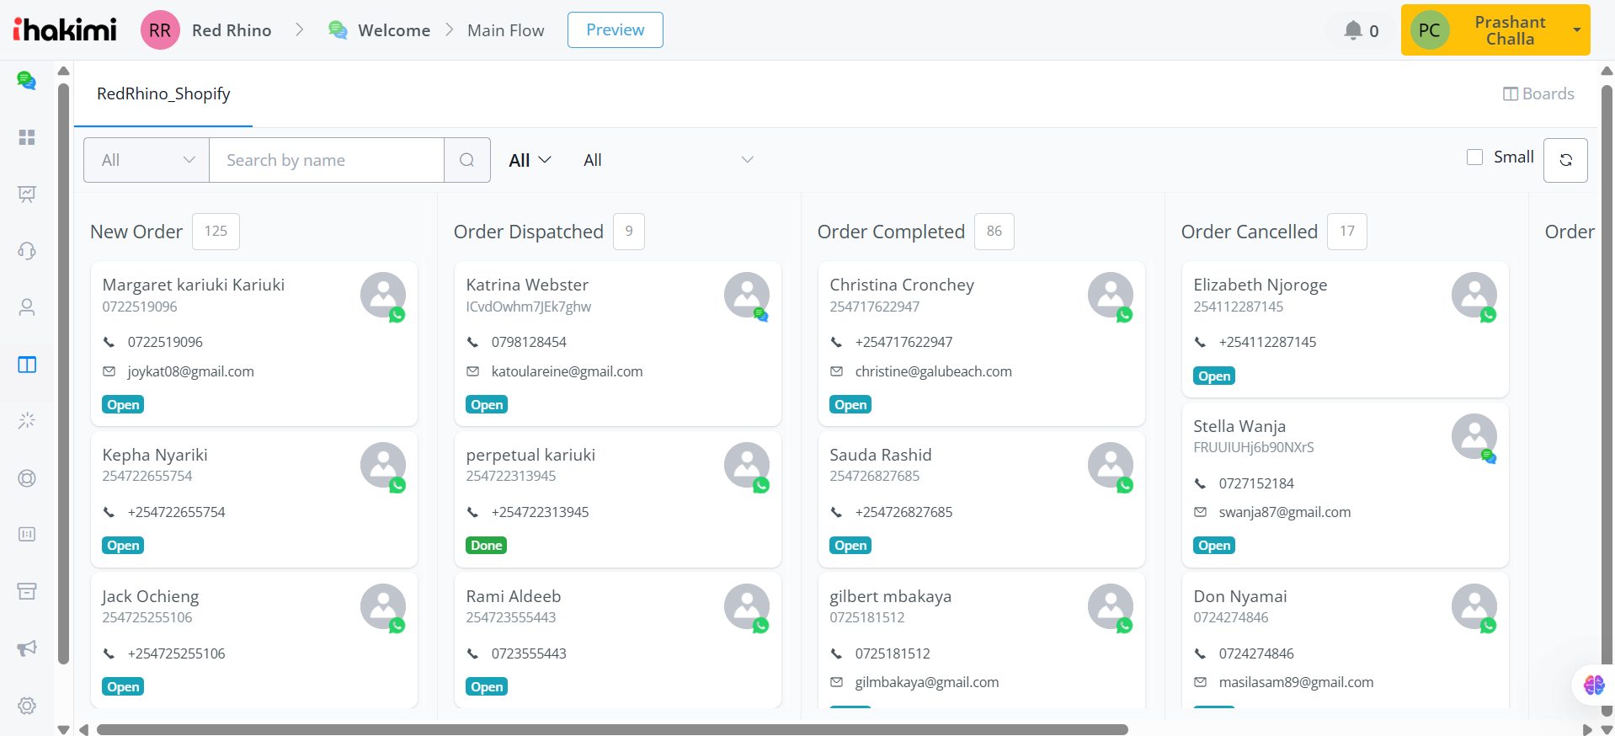The width and height of the screenshot is (1615, 736).
Task: Click the sidebar scroll up arrow
Action: 63,71
